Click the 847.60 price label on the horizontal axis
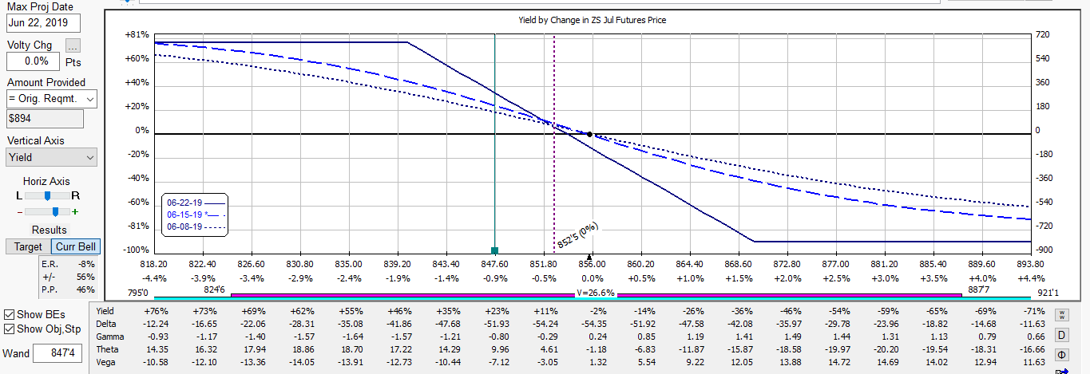This screenshot has width=1090, height=374. pyautogui.click(x=494, y=264)
